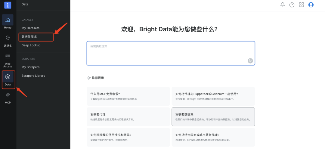Open My Datasets menu item
This screenshot has height=149, width=325.
[30, 28]
